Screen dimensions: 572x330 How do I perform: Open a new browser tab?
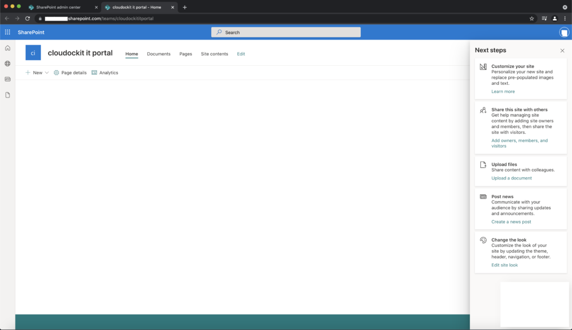click(184, 7)
